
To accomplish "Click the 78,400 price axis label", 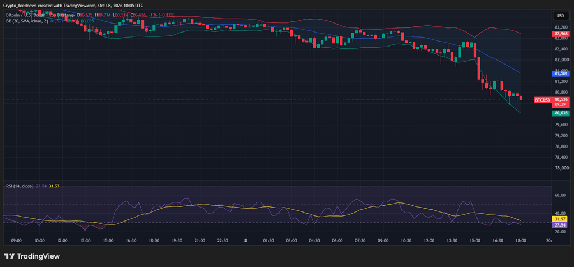I will [561, 158].
